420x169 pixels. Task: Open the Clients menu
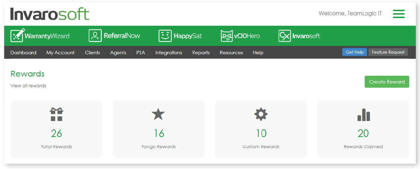[x=92, y=53]
